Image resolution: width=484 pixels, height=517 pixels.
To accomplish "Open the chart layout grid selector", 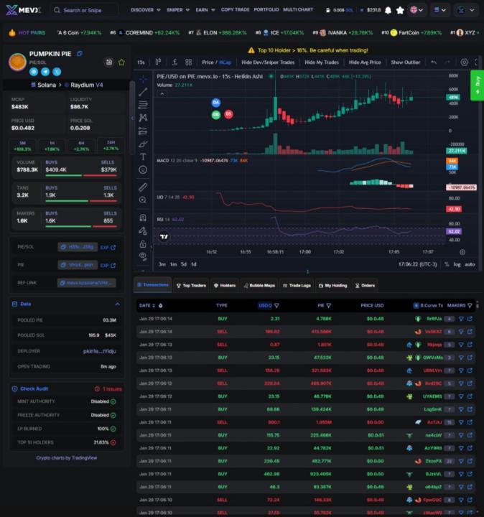I will pos(189,62).
